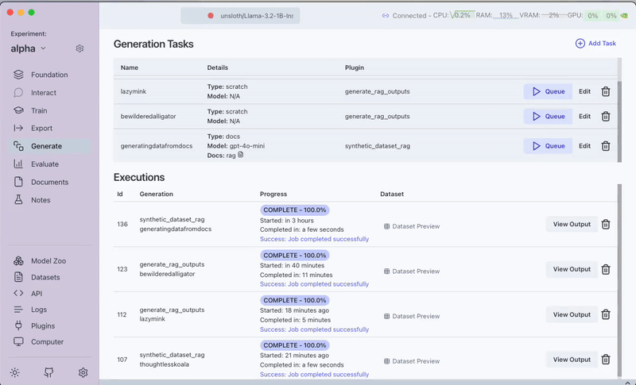Open the Train section

(x=38, y=111)
